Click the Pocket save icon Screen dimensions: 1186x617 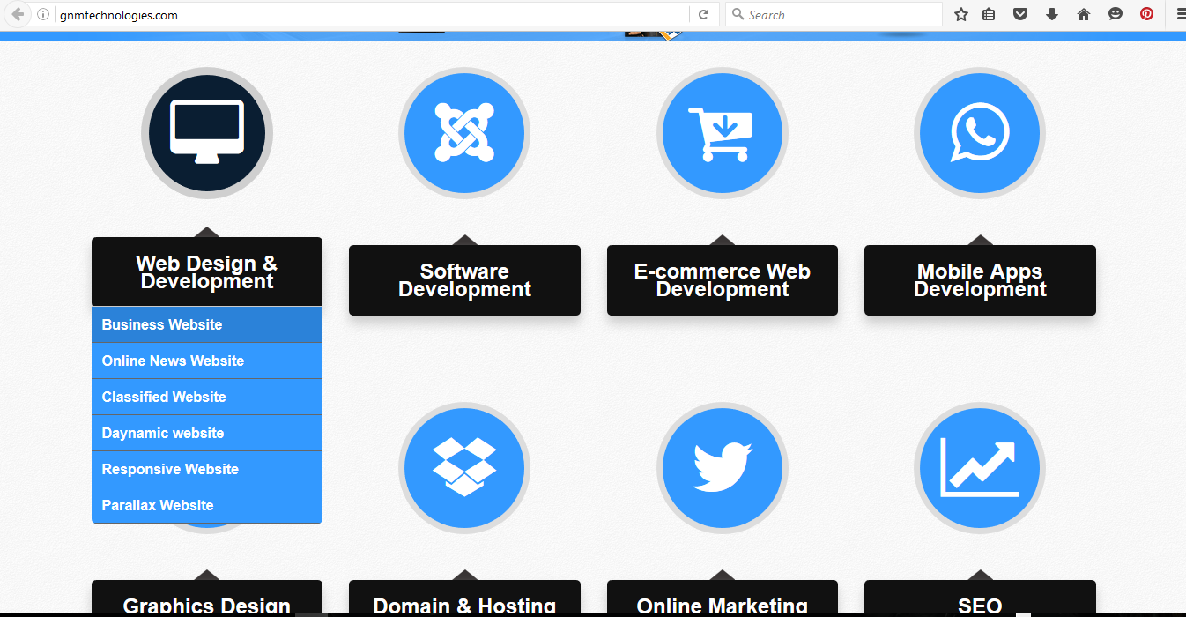coord(1019,14)
